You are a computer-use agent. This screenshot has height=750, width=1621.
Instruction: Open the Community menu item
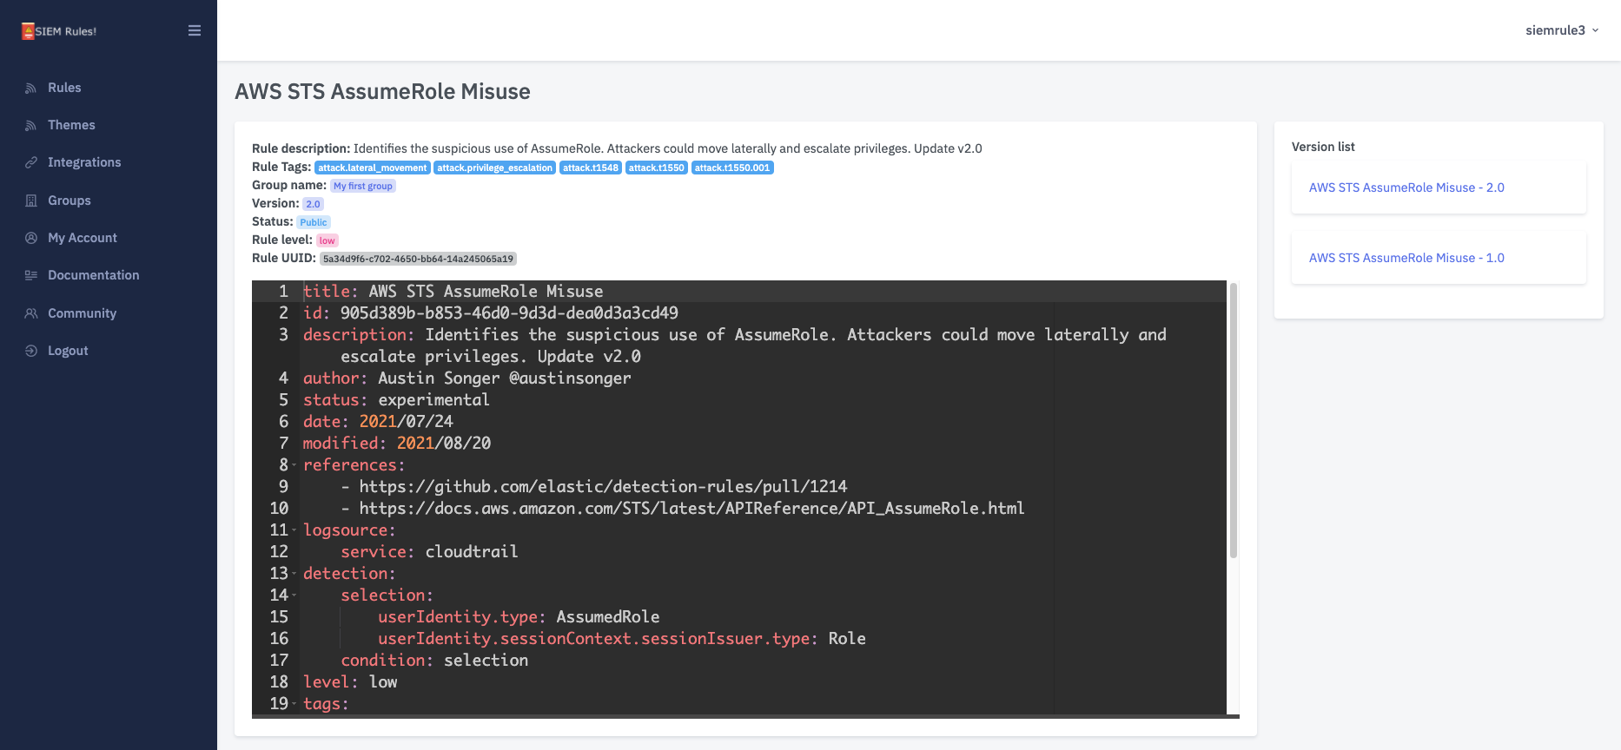point(82,313)
